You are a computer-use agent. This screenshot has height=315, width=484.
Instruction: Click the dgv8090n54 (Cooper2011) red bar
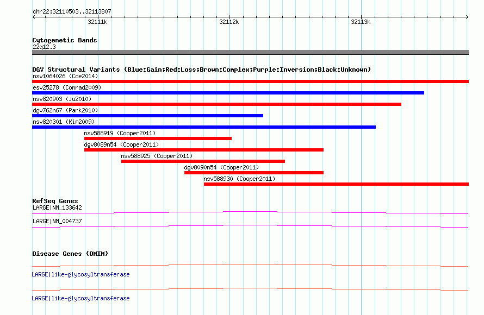(254, 173)
